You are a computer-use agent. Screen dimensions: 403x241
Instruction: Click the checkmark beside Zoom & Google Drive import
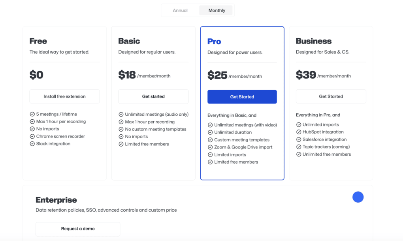(210, 147)
